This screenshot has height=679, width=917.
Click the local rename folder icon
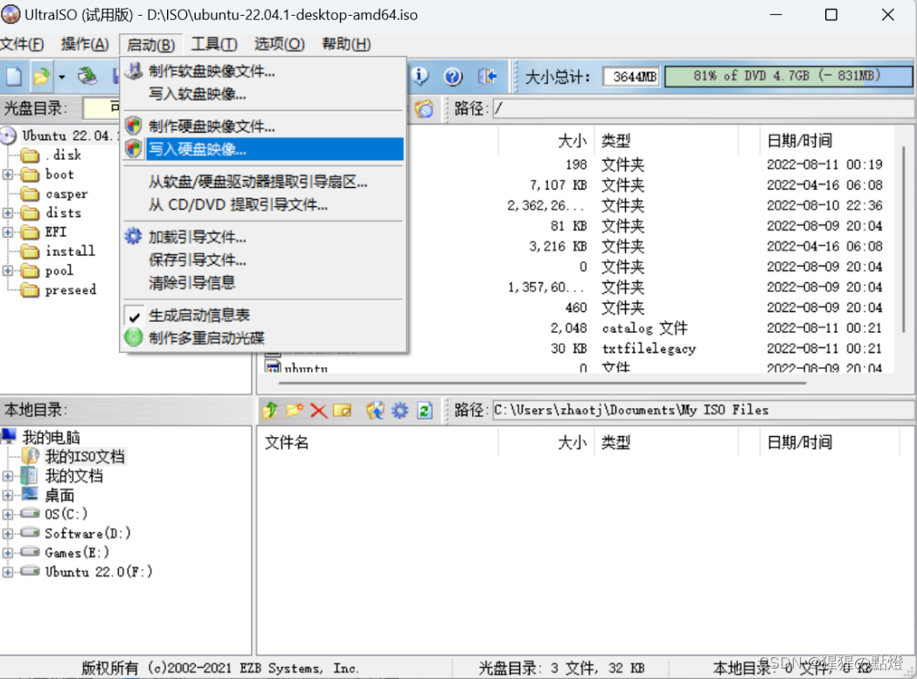pyautogui.click(x=342, y=410)
